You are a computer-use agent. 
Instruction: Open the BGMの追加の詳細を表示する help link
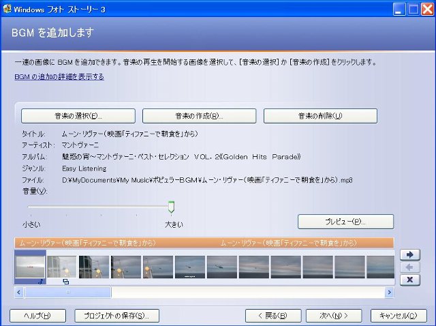tap(59, 76)
